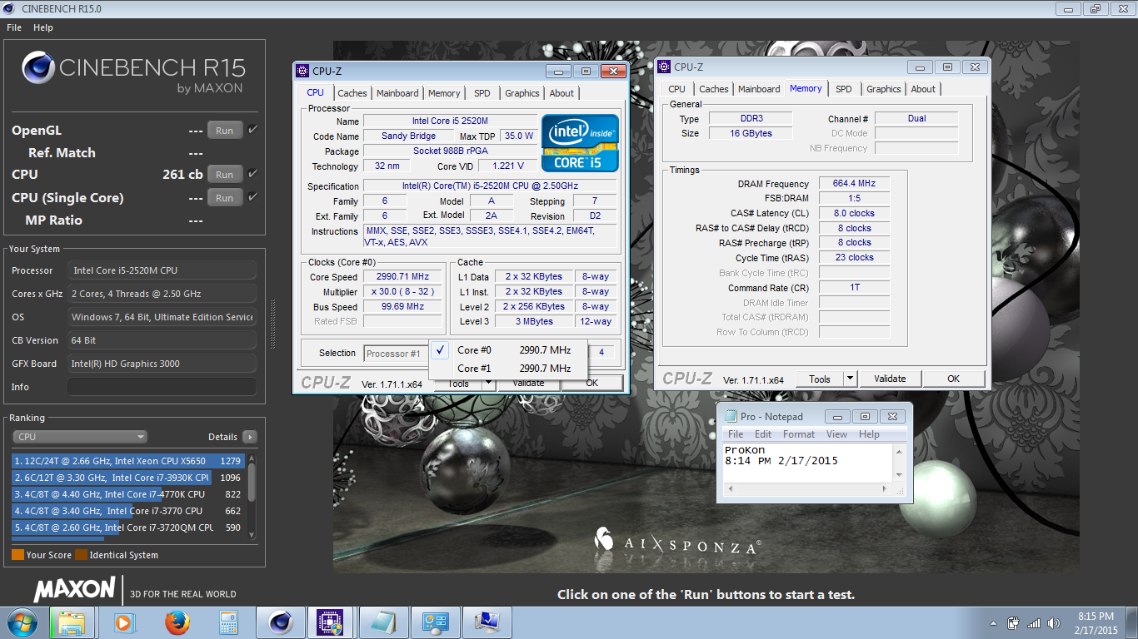
Task: Open the Notepad Format menu
Action: click(x=799, y=434)
